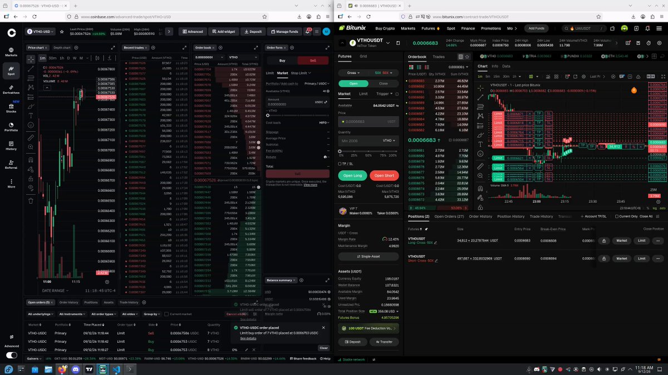Open the All order types filter dropdown
The image size is (668, 375).
(102, 314)
